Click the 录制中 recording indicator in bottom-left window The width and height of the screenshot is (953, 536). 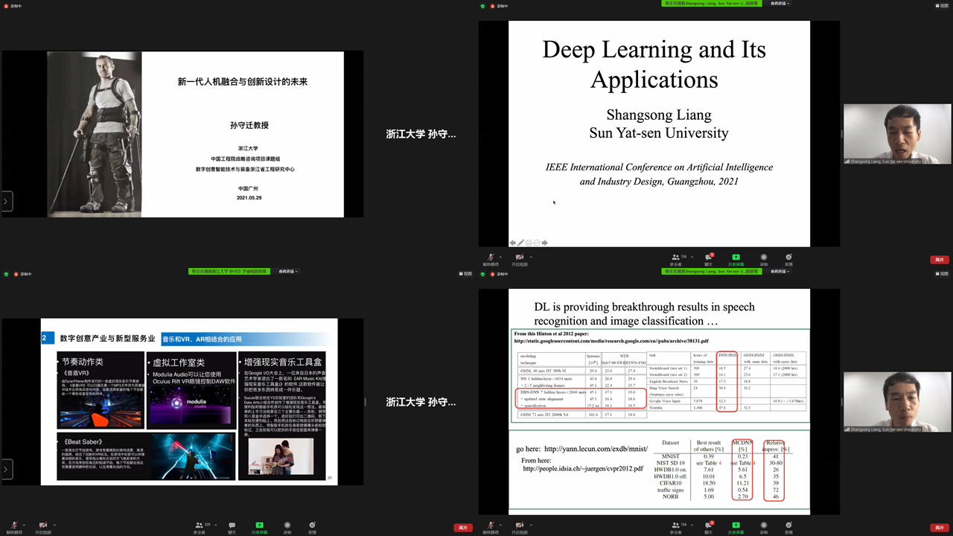pos(23,273)
